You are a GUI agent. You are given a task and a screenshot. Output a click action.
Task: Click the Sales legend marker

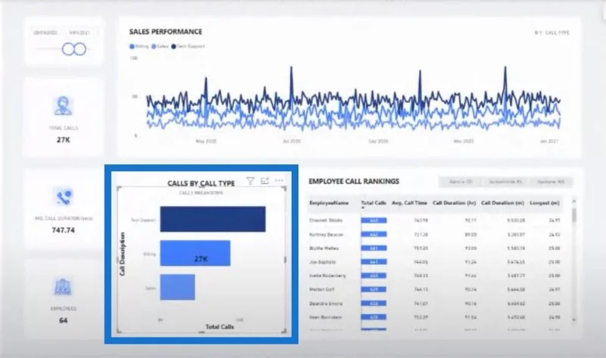coord(154,46)
